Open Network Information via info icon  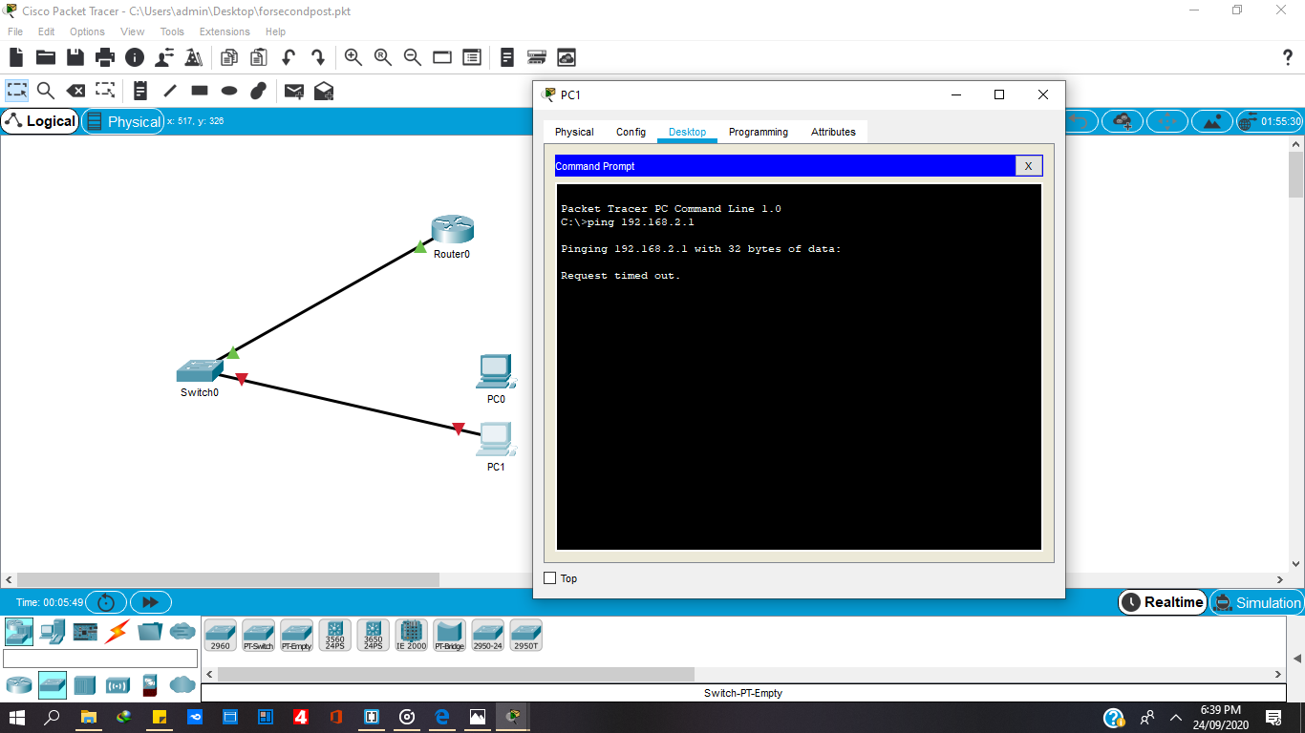(x=135, y=57)
